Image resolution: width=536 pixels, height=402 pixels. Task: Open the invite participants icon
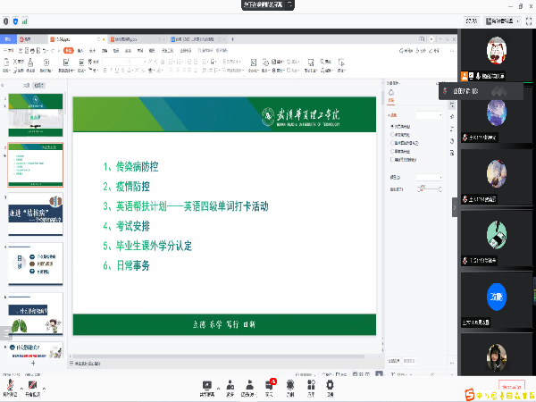230,384
